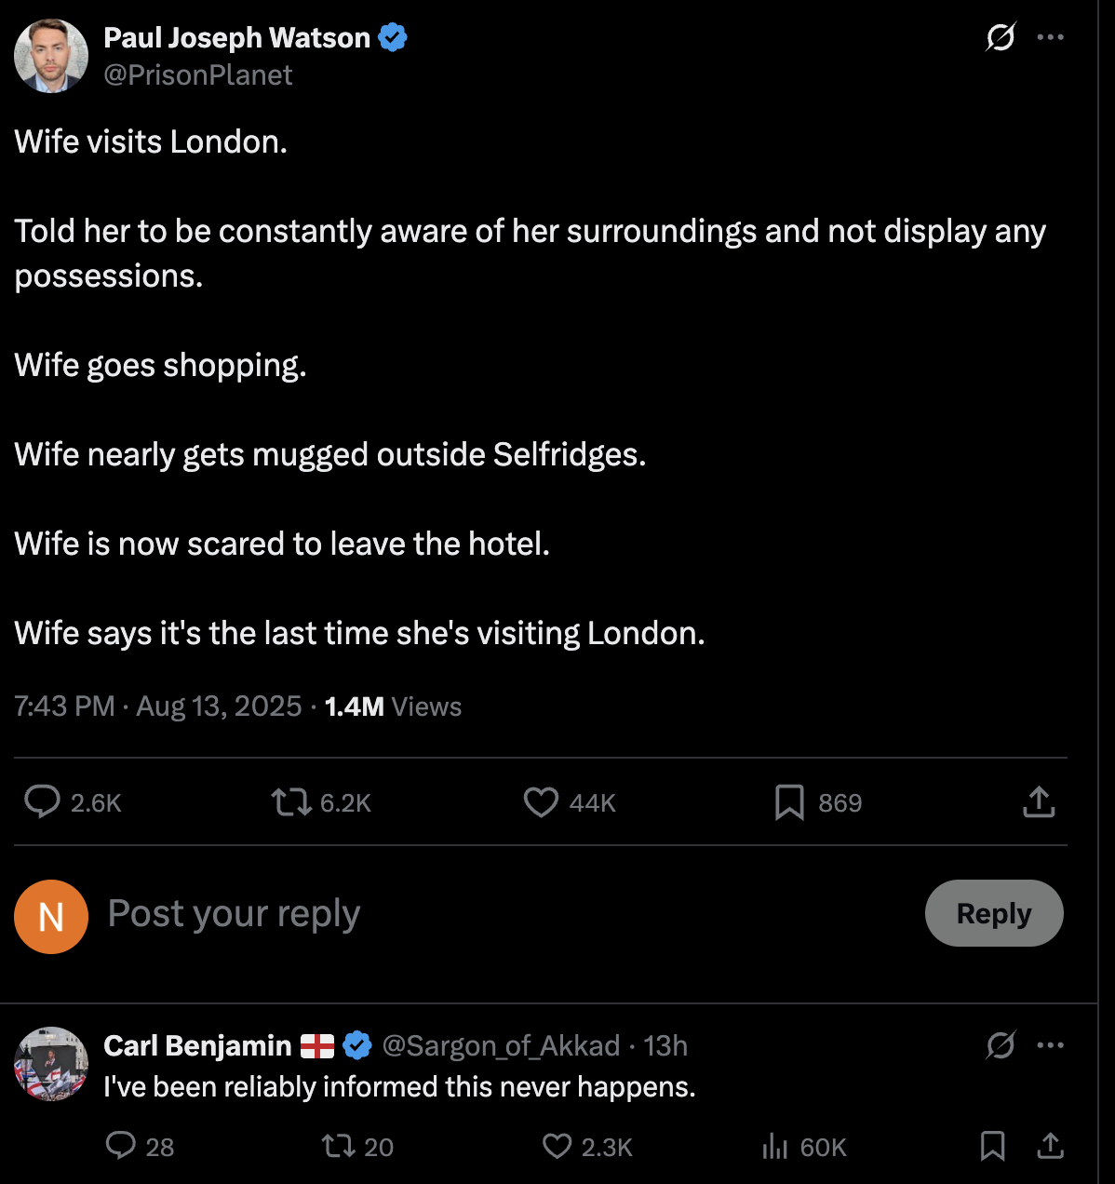Image resolution: width=1115 pixels, height=1184 pixels.
Task: View analytics for Carl Benjamin's reply
Action: [x=775, y=1147]
